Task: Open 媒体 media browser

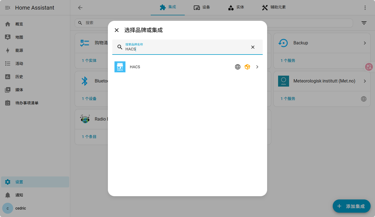Action: [x=19, y=90]
